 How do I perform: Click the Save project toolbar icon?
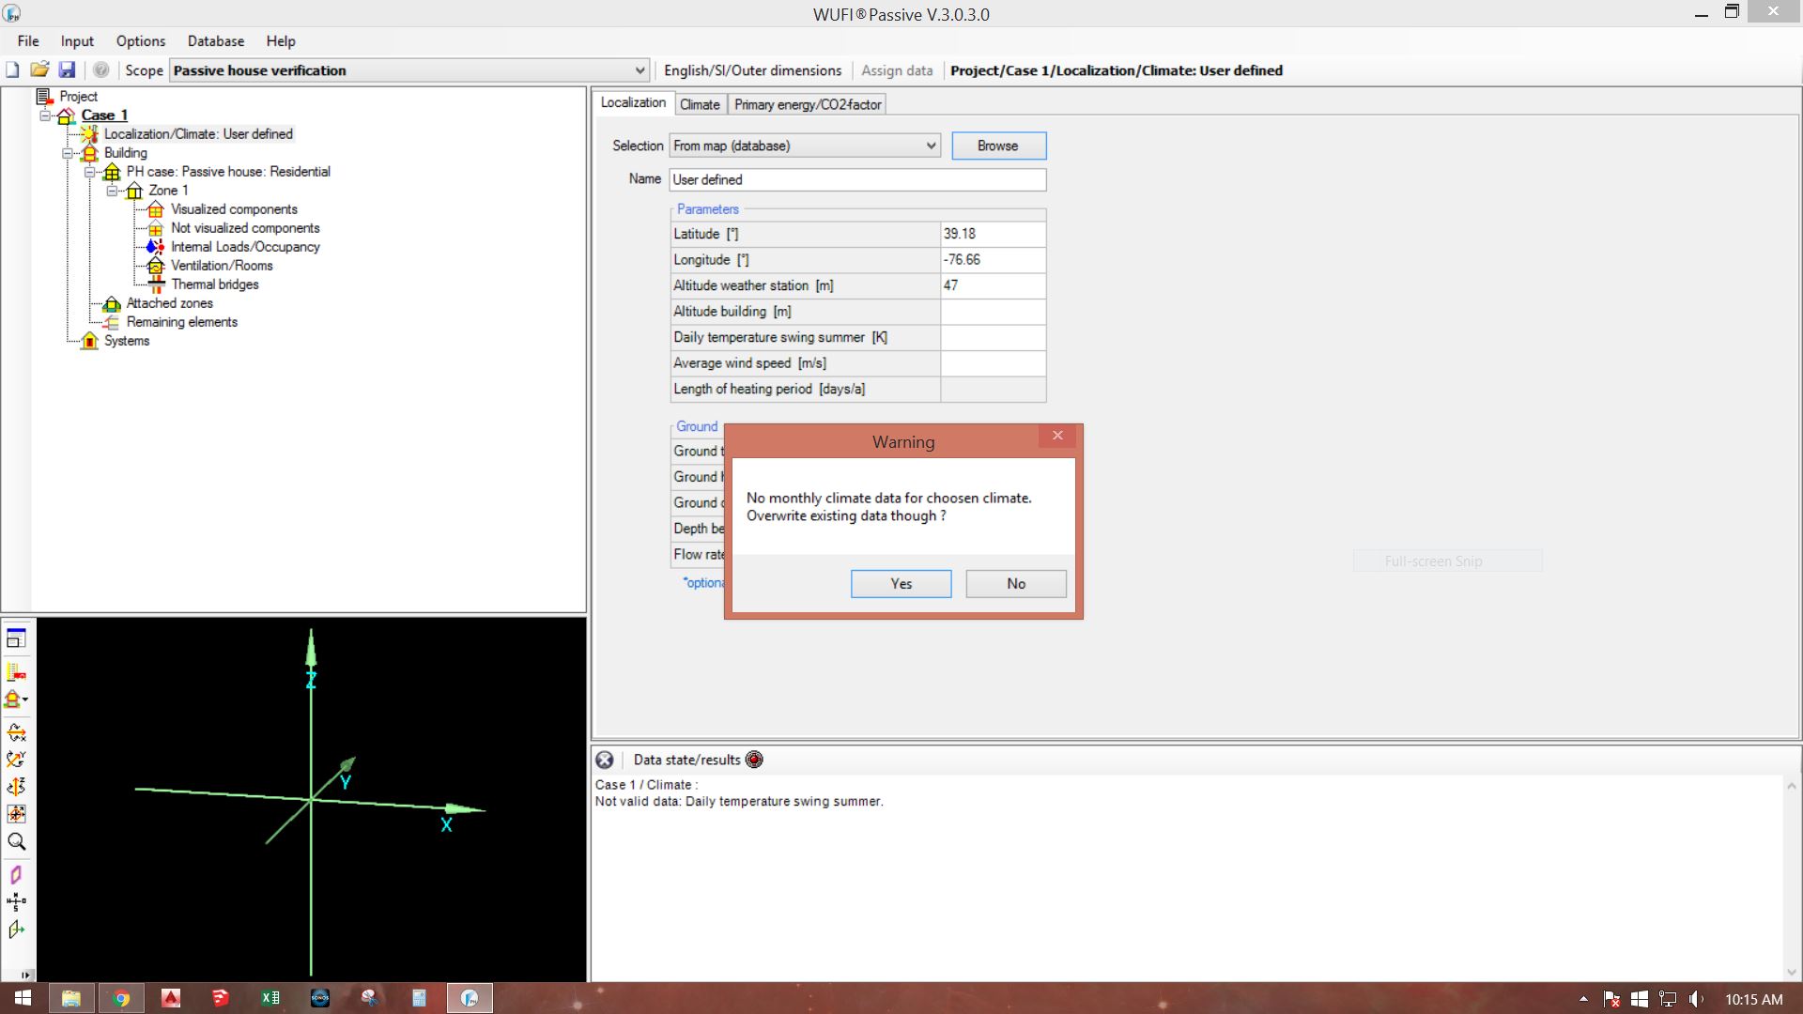67,70
